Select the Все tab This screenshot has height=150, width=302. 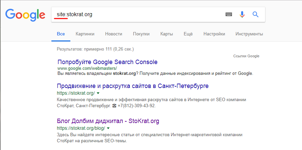61,34
